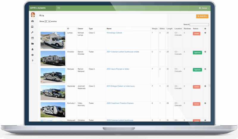Viewport: 238px width, 139px height.
Task: Click Denied status badge for Kochubiy1 row
Action: (x=197, y=104)
